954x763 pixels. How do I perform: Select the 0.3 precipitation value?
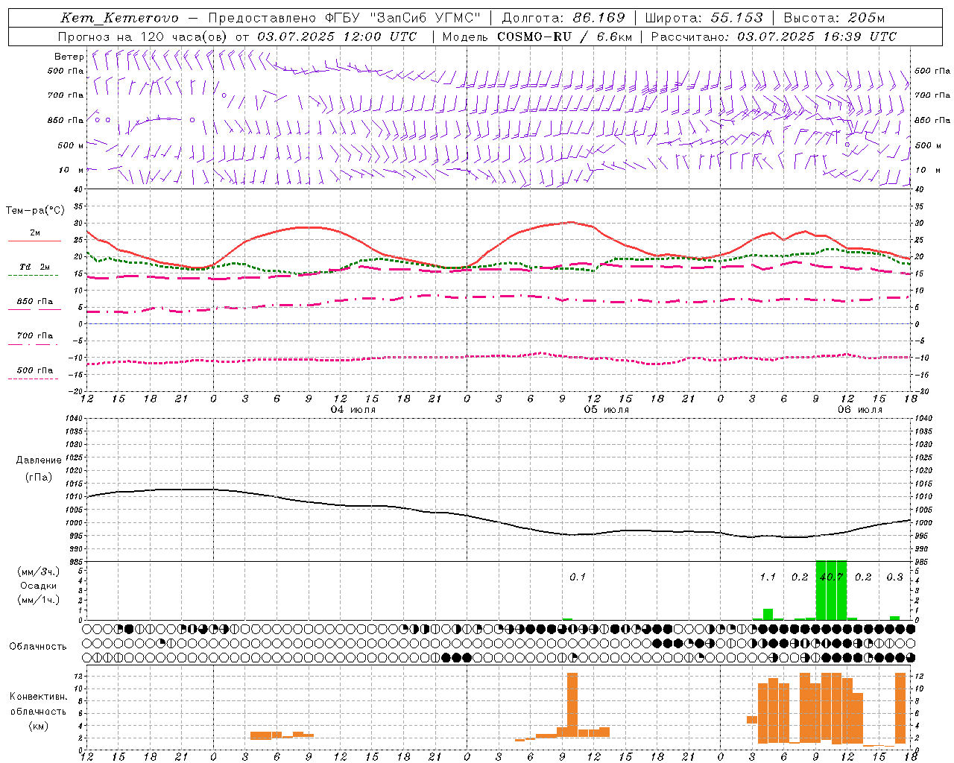click(894, 577)
